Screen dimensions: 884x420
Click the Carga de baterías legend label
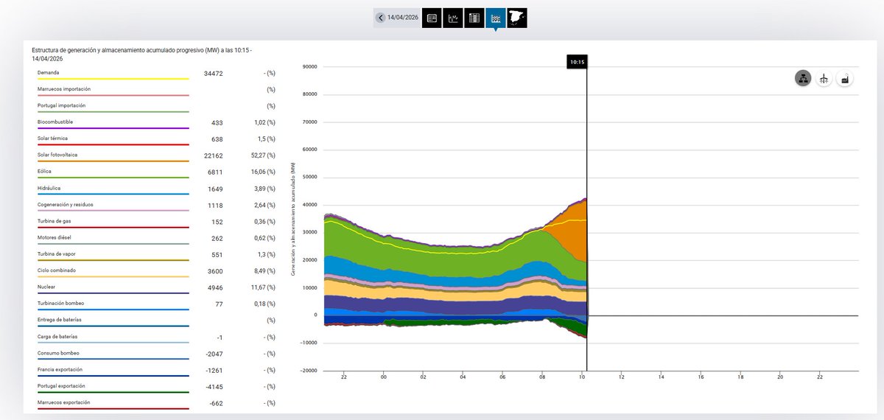pyautogui.click(x=57, y=336)
